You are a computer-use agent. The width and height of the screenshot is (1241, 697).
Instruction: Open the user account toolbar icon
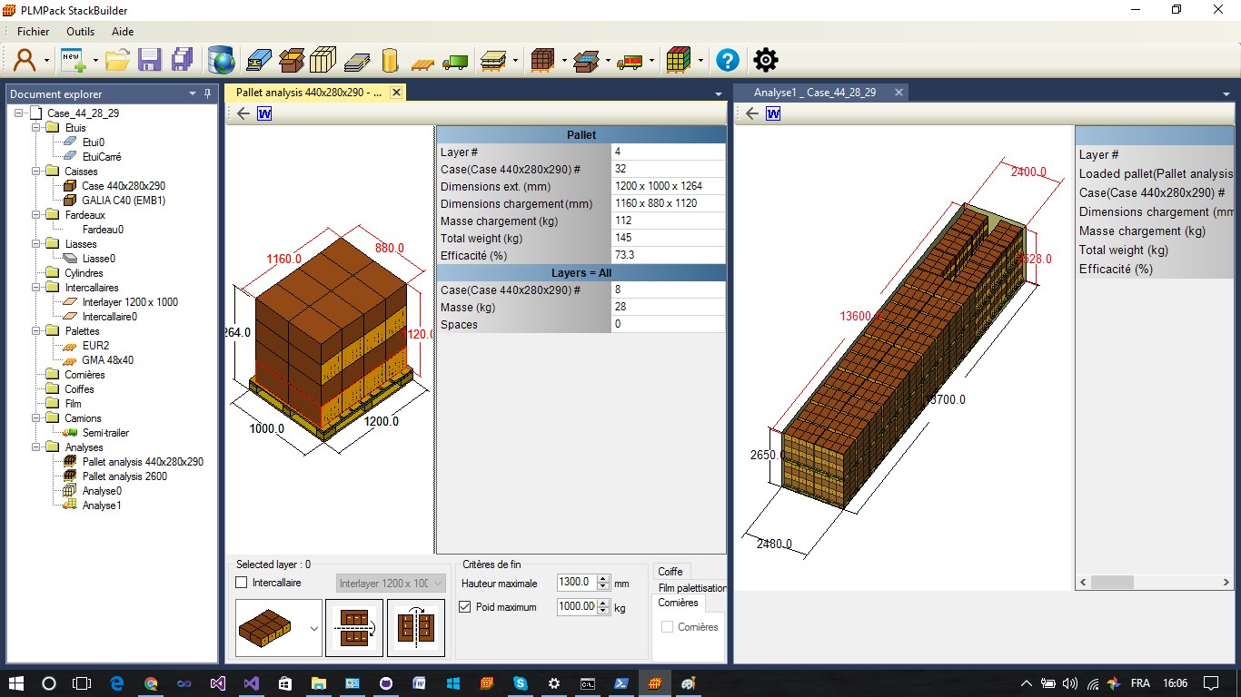pyautogui.click(x=25, y=61)
